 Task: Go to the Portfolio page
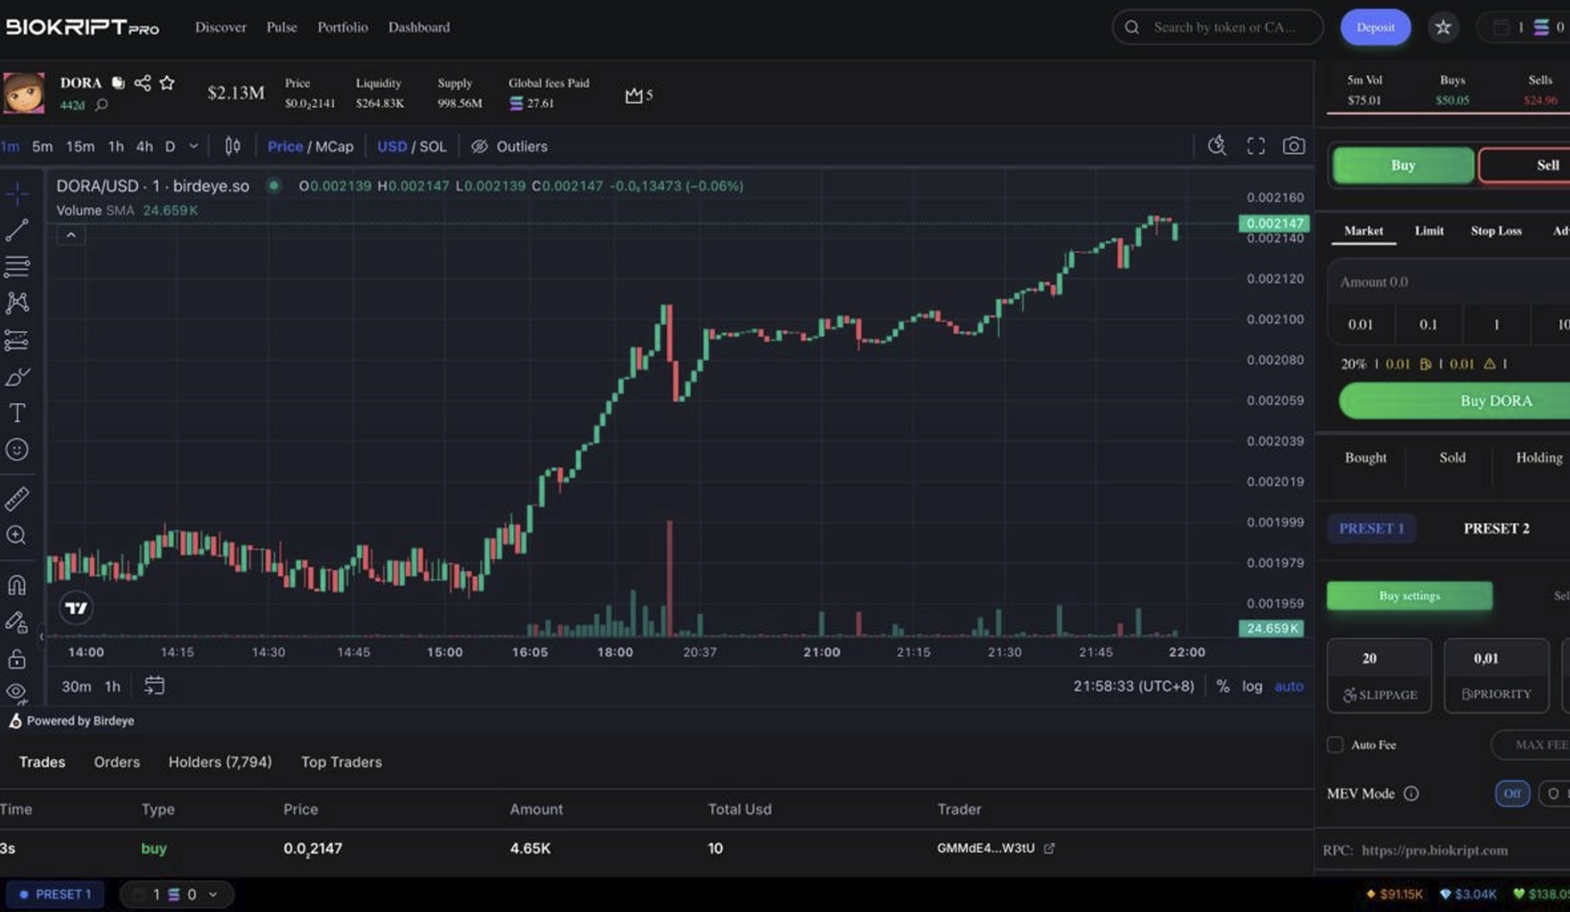click(343, 27)
